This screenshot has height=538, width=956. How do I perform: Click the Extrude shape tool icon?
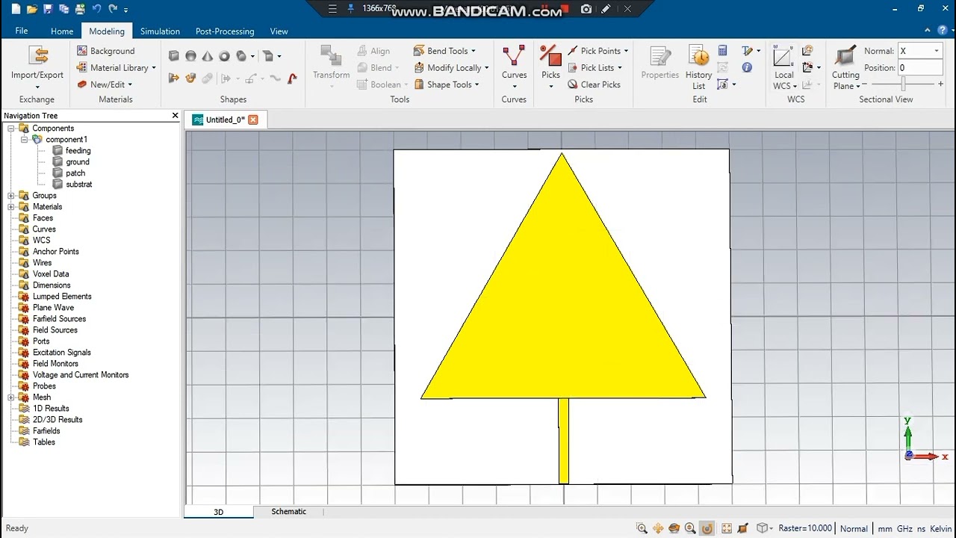pos(268,56)
